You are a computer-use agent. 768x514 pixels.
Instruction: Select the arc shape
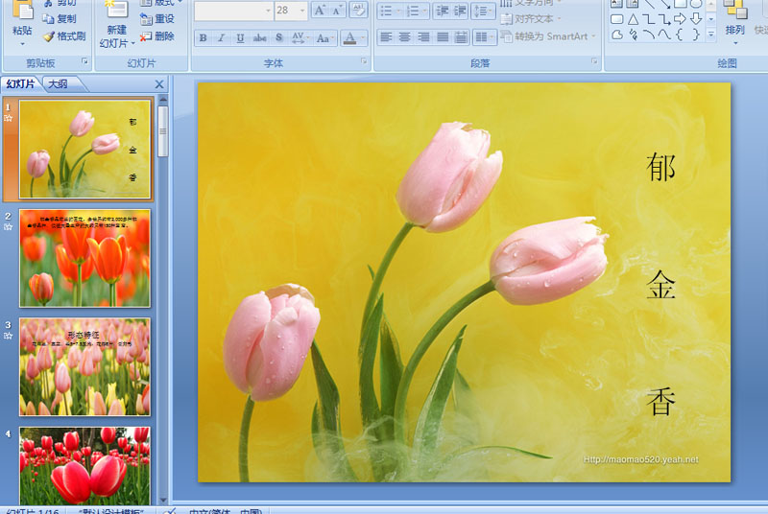coord(648,35)
